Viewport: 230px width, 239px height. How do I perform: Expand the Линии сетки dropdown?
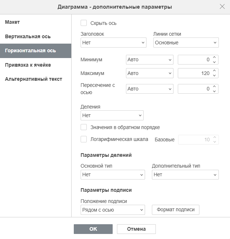(x=186, y=43)
